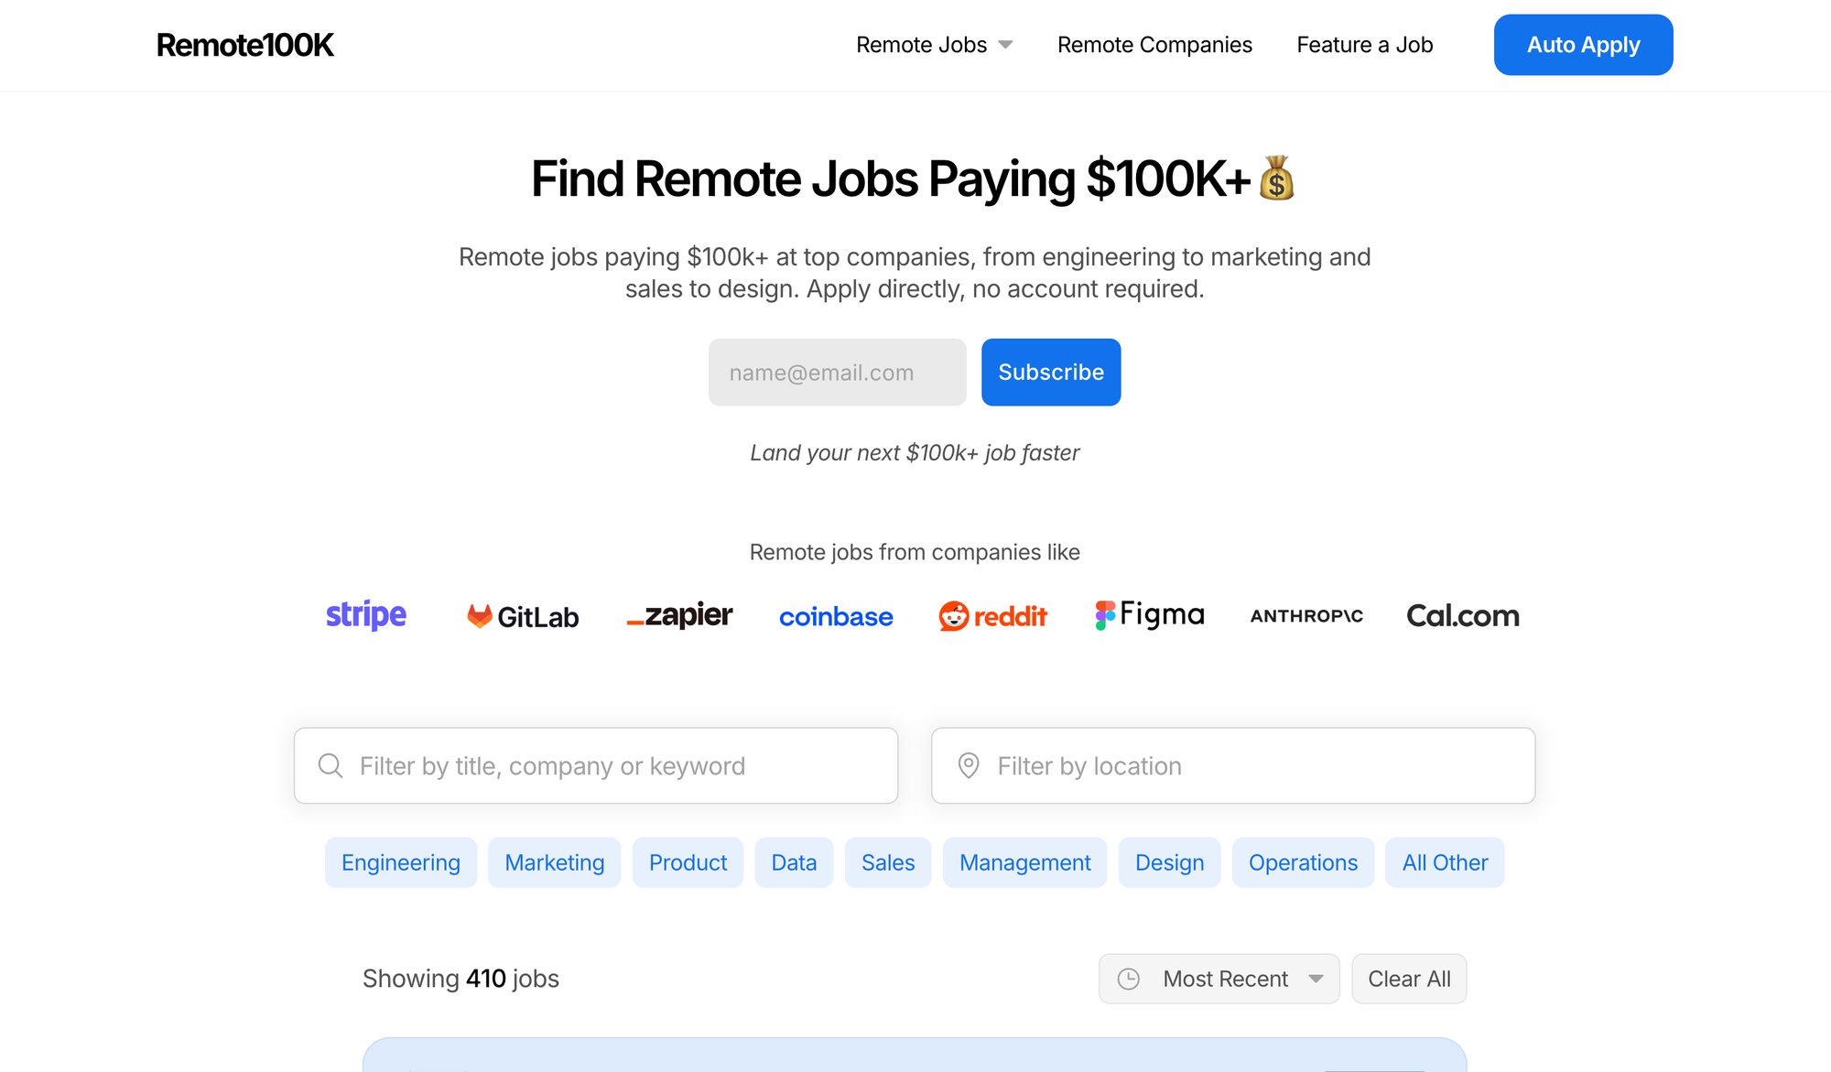This screenshot has width=1831, height=1072.
Task: Click the magnifier icon in the keyword filter
Action: pos(330,765)
